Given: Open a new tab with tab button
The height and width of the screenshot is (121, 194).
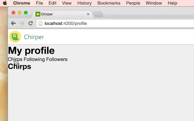Looking at the screenshot, I should 98,14.
